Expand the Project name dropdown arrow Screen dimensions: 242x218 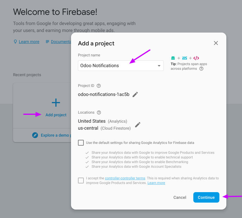[x=159, y=66]
